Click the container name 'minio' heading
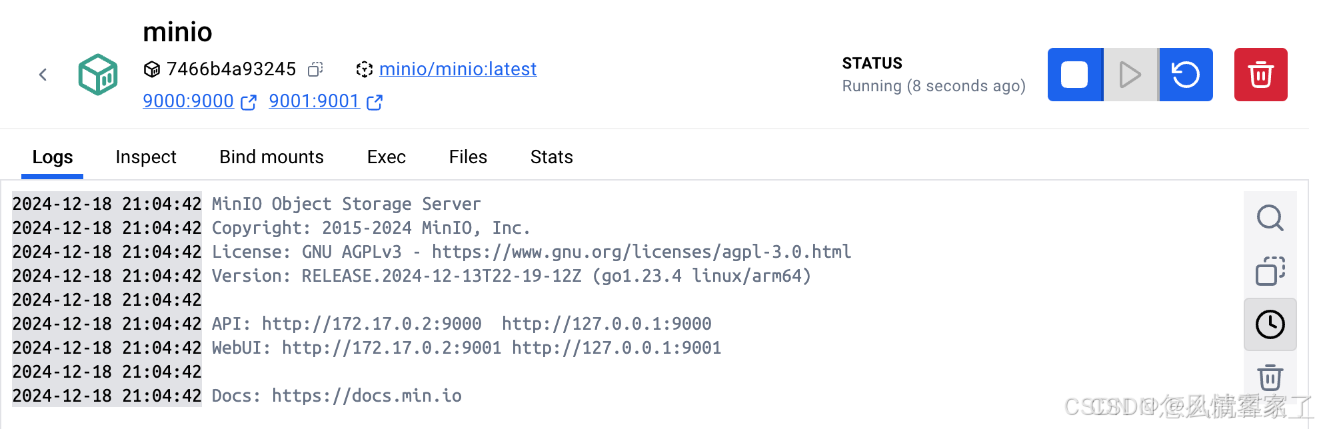The image size is (1317, 429). click(x=177, y=32)
